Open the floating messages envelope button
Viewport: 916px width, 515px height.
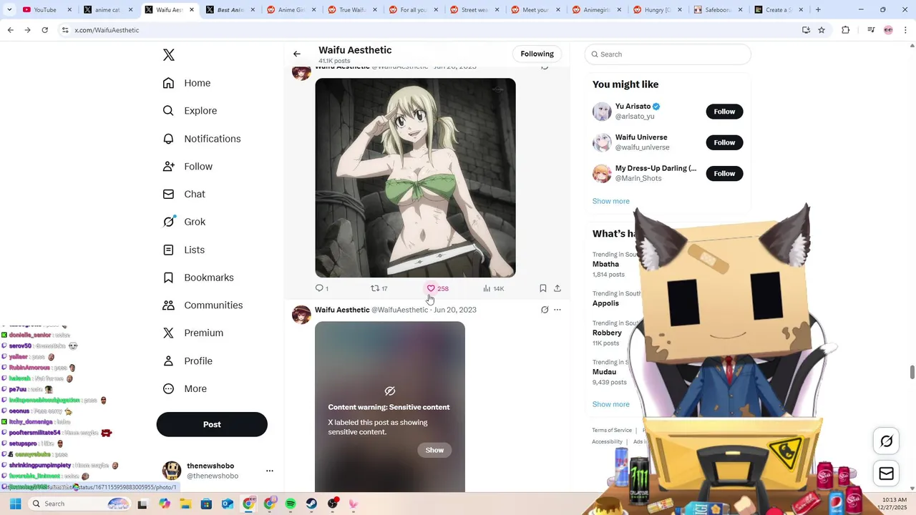click(886, 474)
